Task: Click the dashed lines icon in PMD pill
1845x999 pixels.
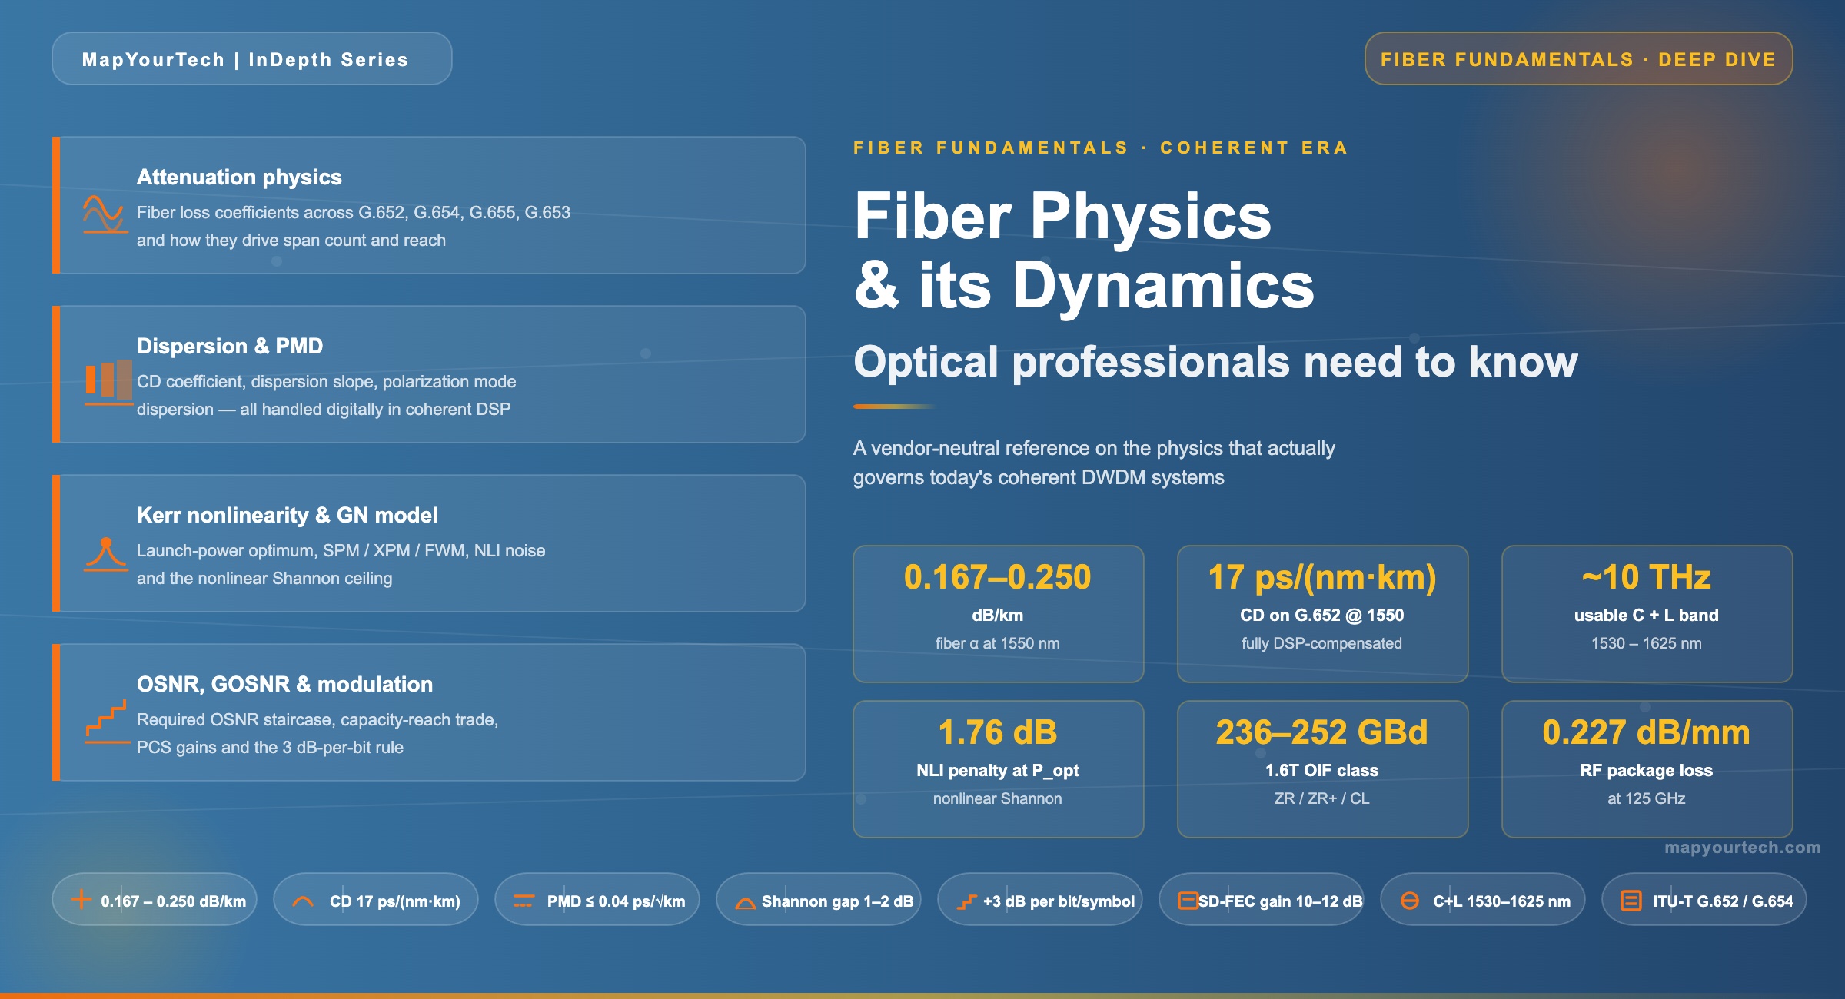Action: (x=524, y=901)
